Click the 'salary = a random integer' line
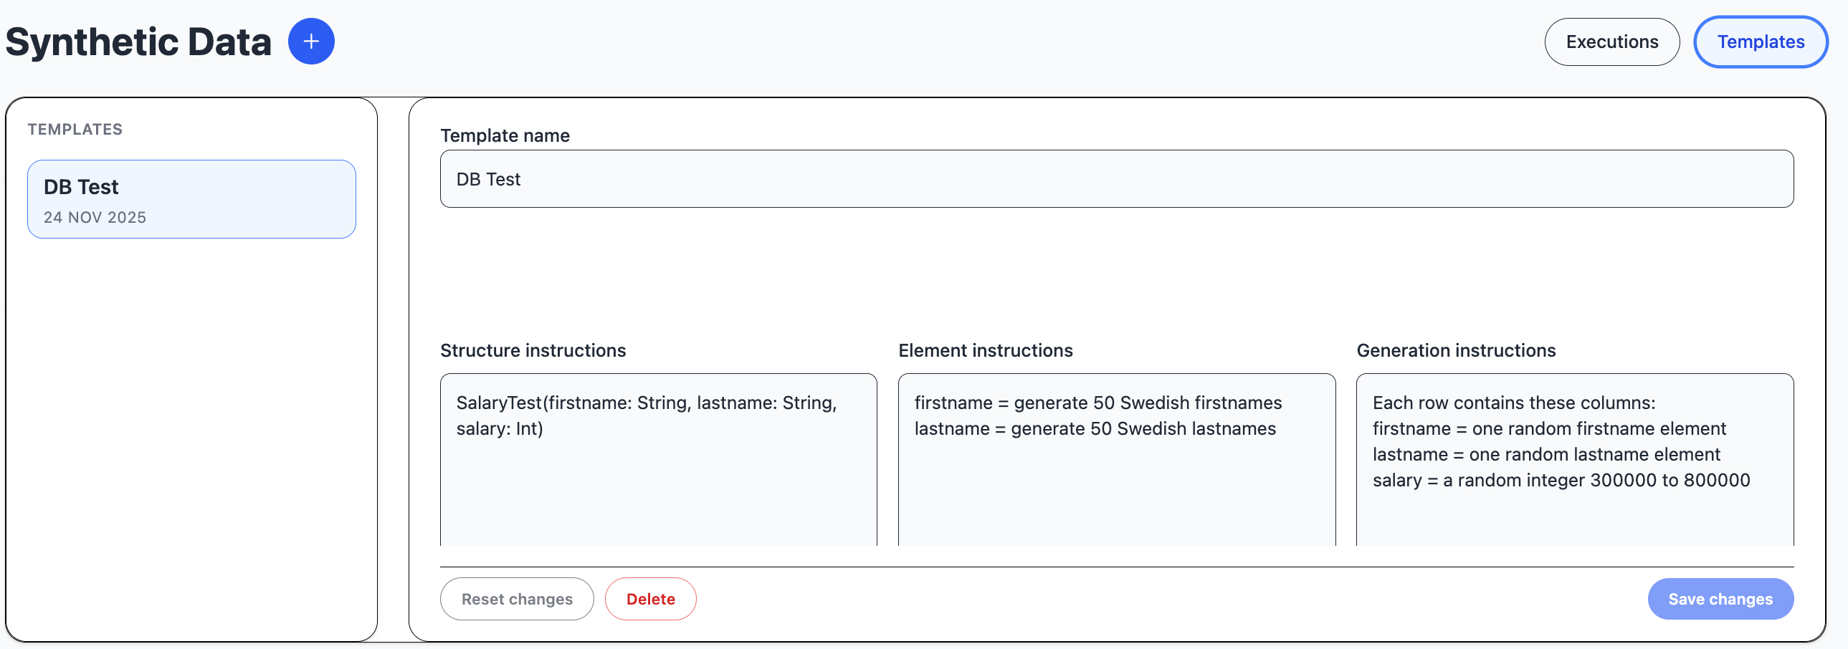The image size is (1848, 649). [x=1561, y=481]
